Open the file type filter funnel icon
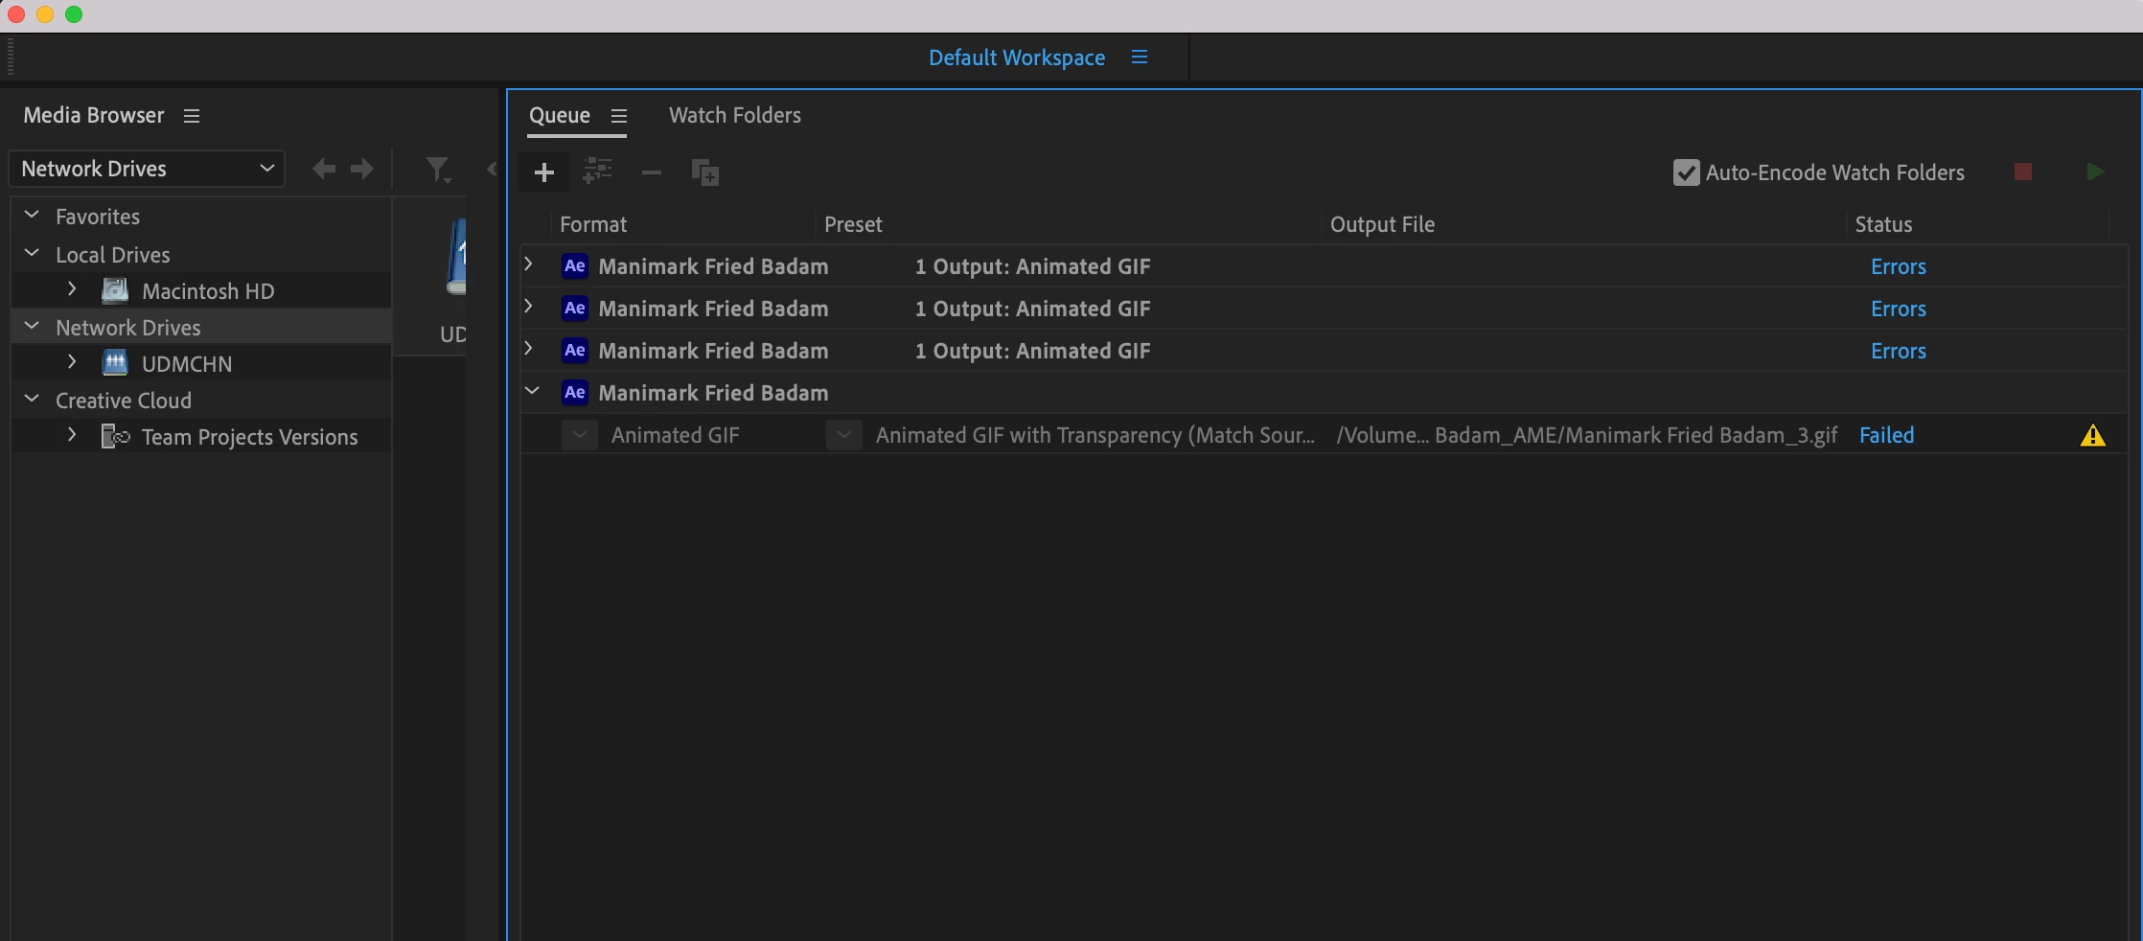Image resolution: width=2143 pixels, height=941 pixels. pyautogui.click(x=438, y=171)
